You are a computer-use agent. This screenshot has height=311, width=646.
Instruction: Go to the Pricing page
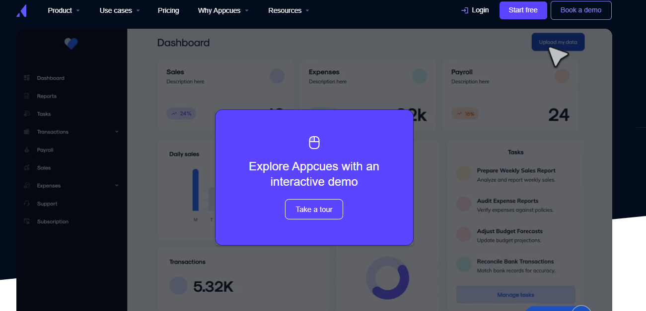168,10
